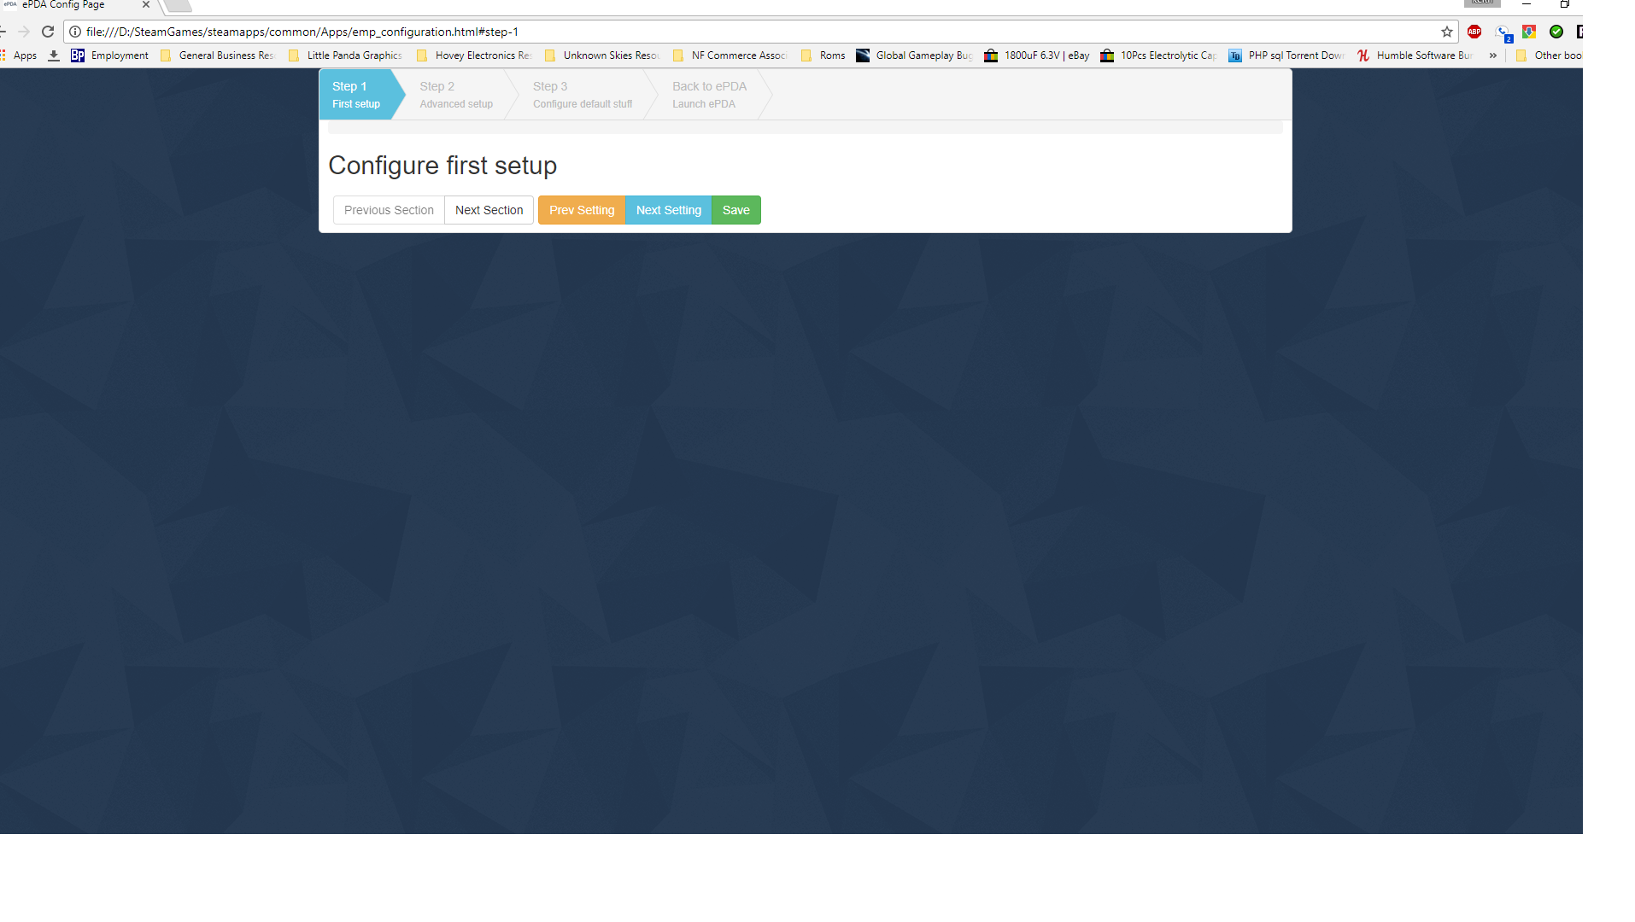
Task: Select the Back to ePDA step
Action: pyautogui.click(x=708, y=95)
